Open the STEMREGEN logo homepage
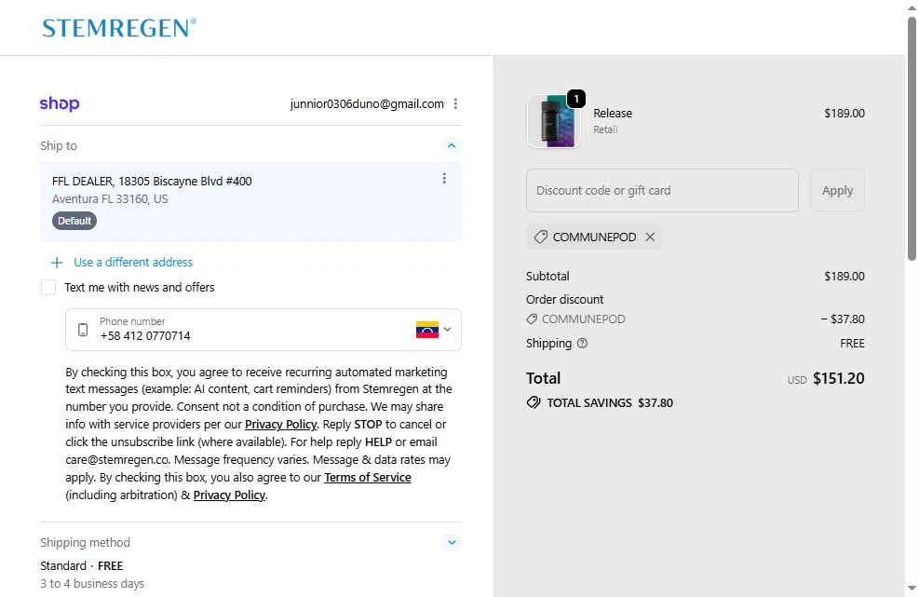The height and width of the screenshot is (597, 919). [119, 28]
